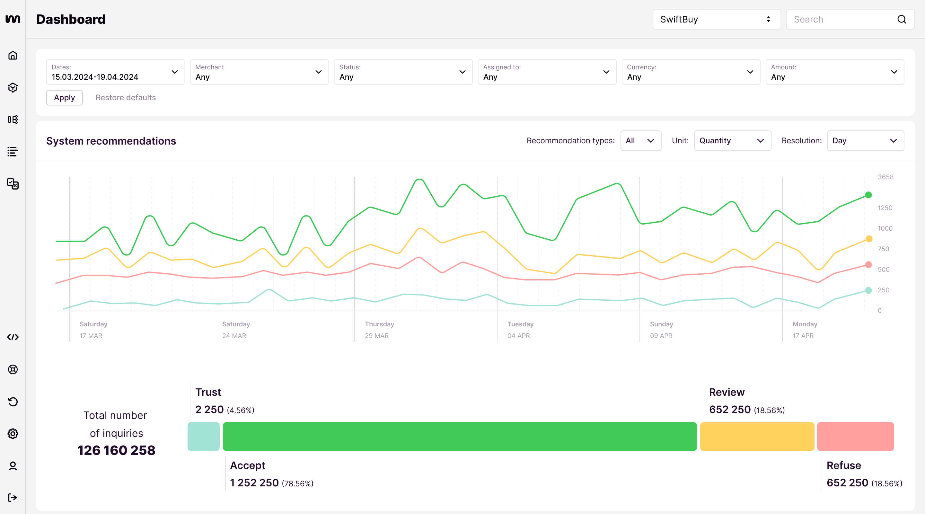Click the total inquiries number 126 160 258
The height and width of the screenshot is (514, 925).
click(x=116, y=450)
